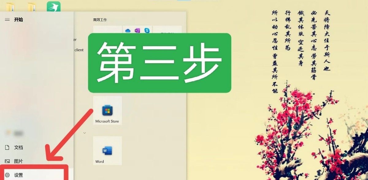Launch OneNote from the productivity tile group
The width and height of the screenshot is (368, 180).
click(x=137, y=30)
